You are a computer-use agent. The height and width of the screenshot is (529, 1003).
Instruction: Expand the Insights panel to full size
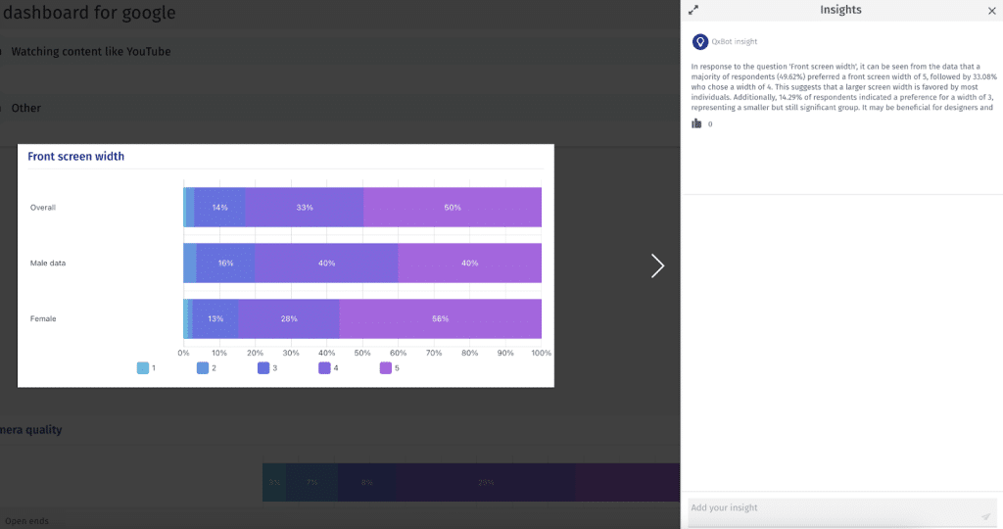coord(693,10)
